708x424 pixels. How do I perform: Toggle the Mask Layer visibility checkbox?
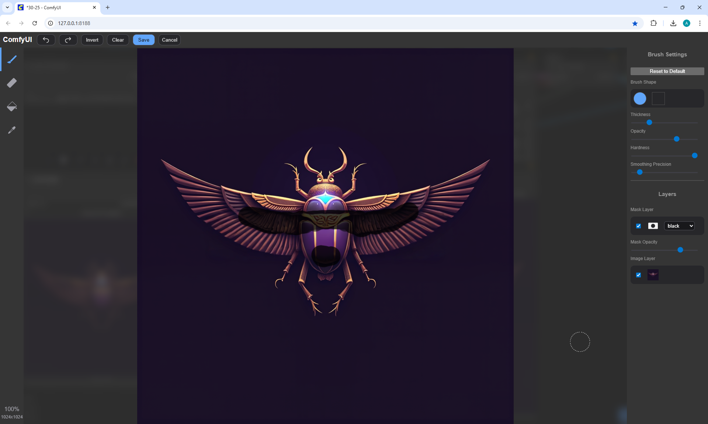point(639,226)
